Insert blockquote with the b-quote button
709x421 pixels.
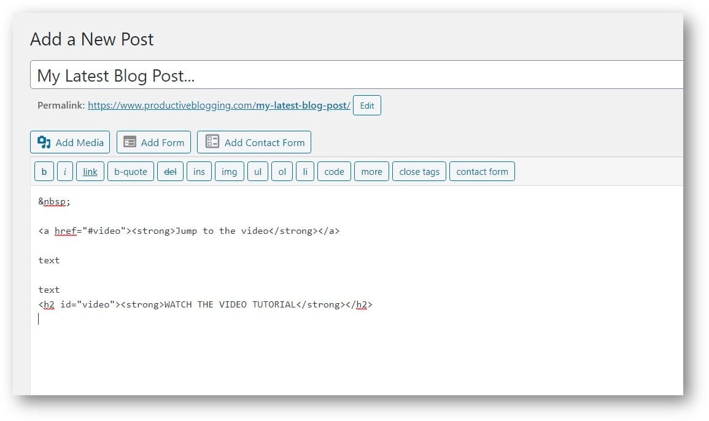pos(131,171)
